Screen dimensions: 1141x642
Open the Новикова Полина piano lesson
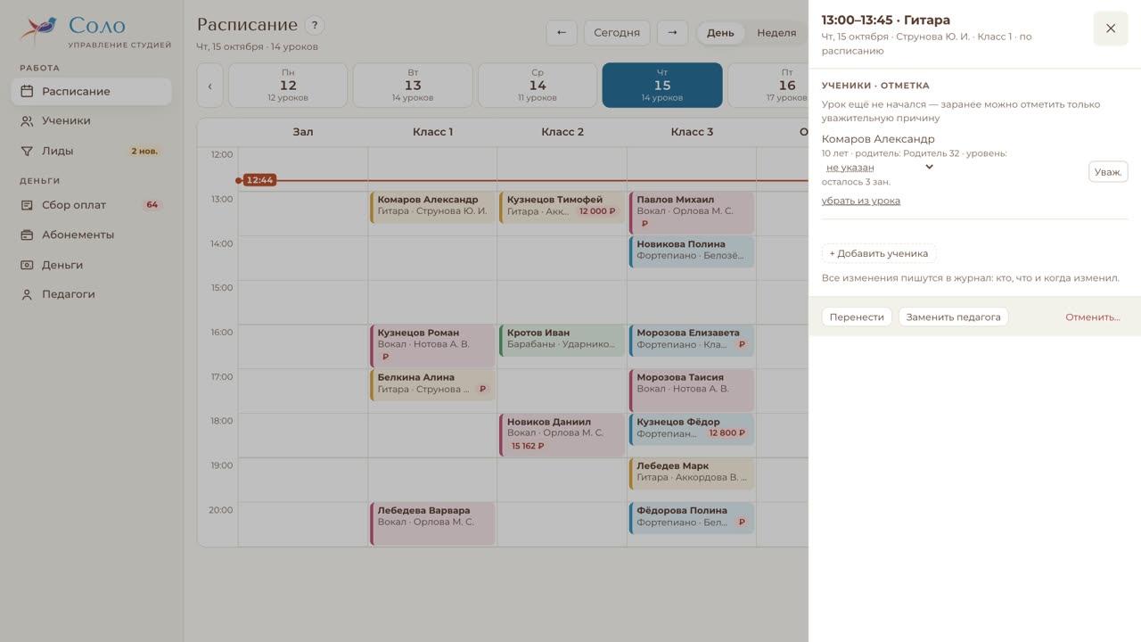click(692, 252)
